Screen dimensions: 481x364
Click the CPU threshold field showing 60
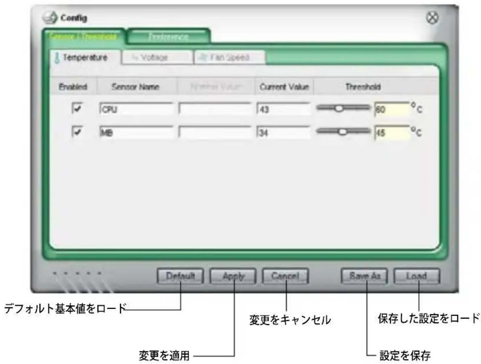(x=392, y=109)
